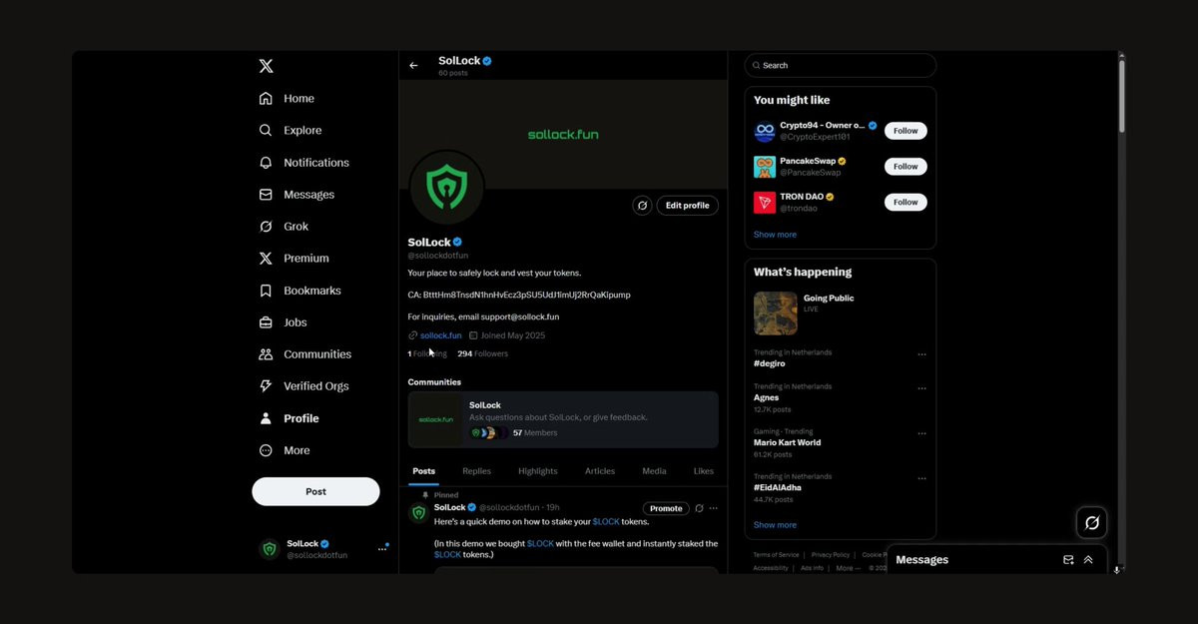Open Verified Orgs in sidebar
The image size is (1198, 624).
(x=303, y=386)
